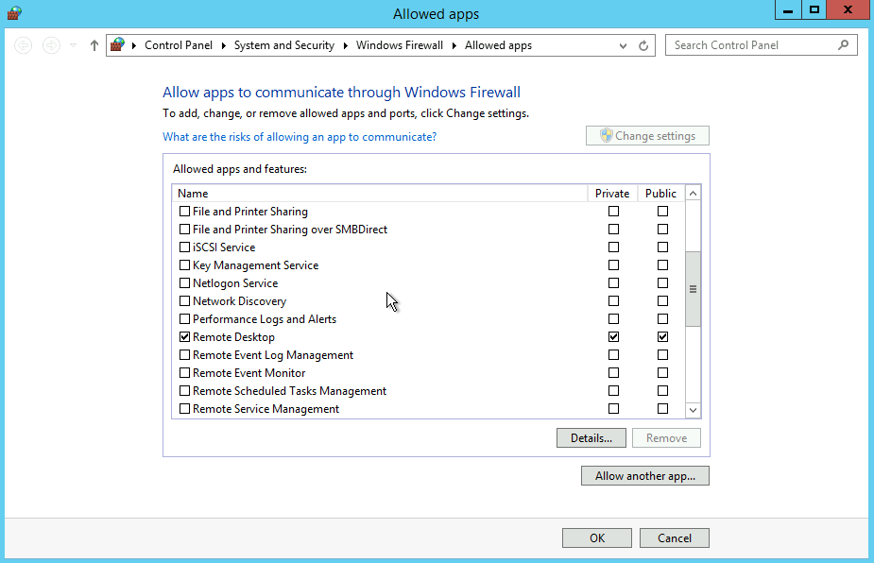Check iSCSI Service Private checkbox

tap(614, 247)
